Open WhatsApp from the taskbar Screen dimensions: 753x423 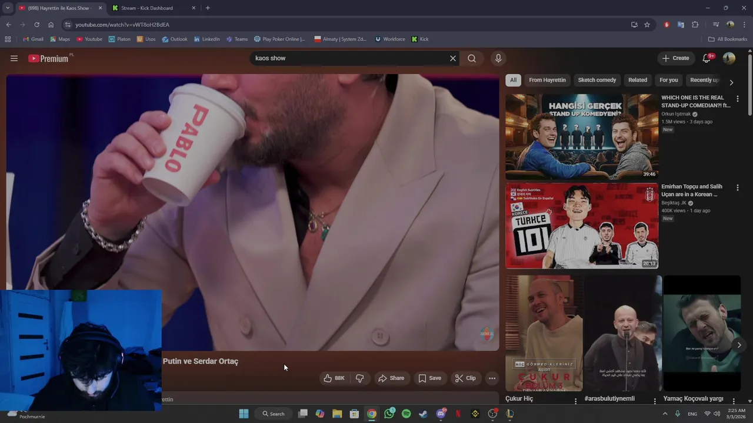tap(389, 414)
